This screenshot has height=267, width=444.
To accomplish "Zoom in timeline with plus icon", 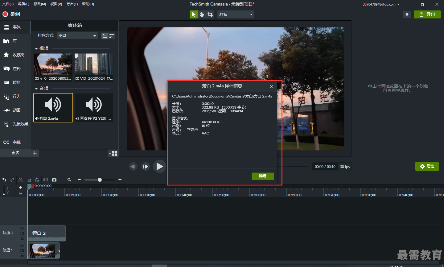I will [120, 180].
